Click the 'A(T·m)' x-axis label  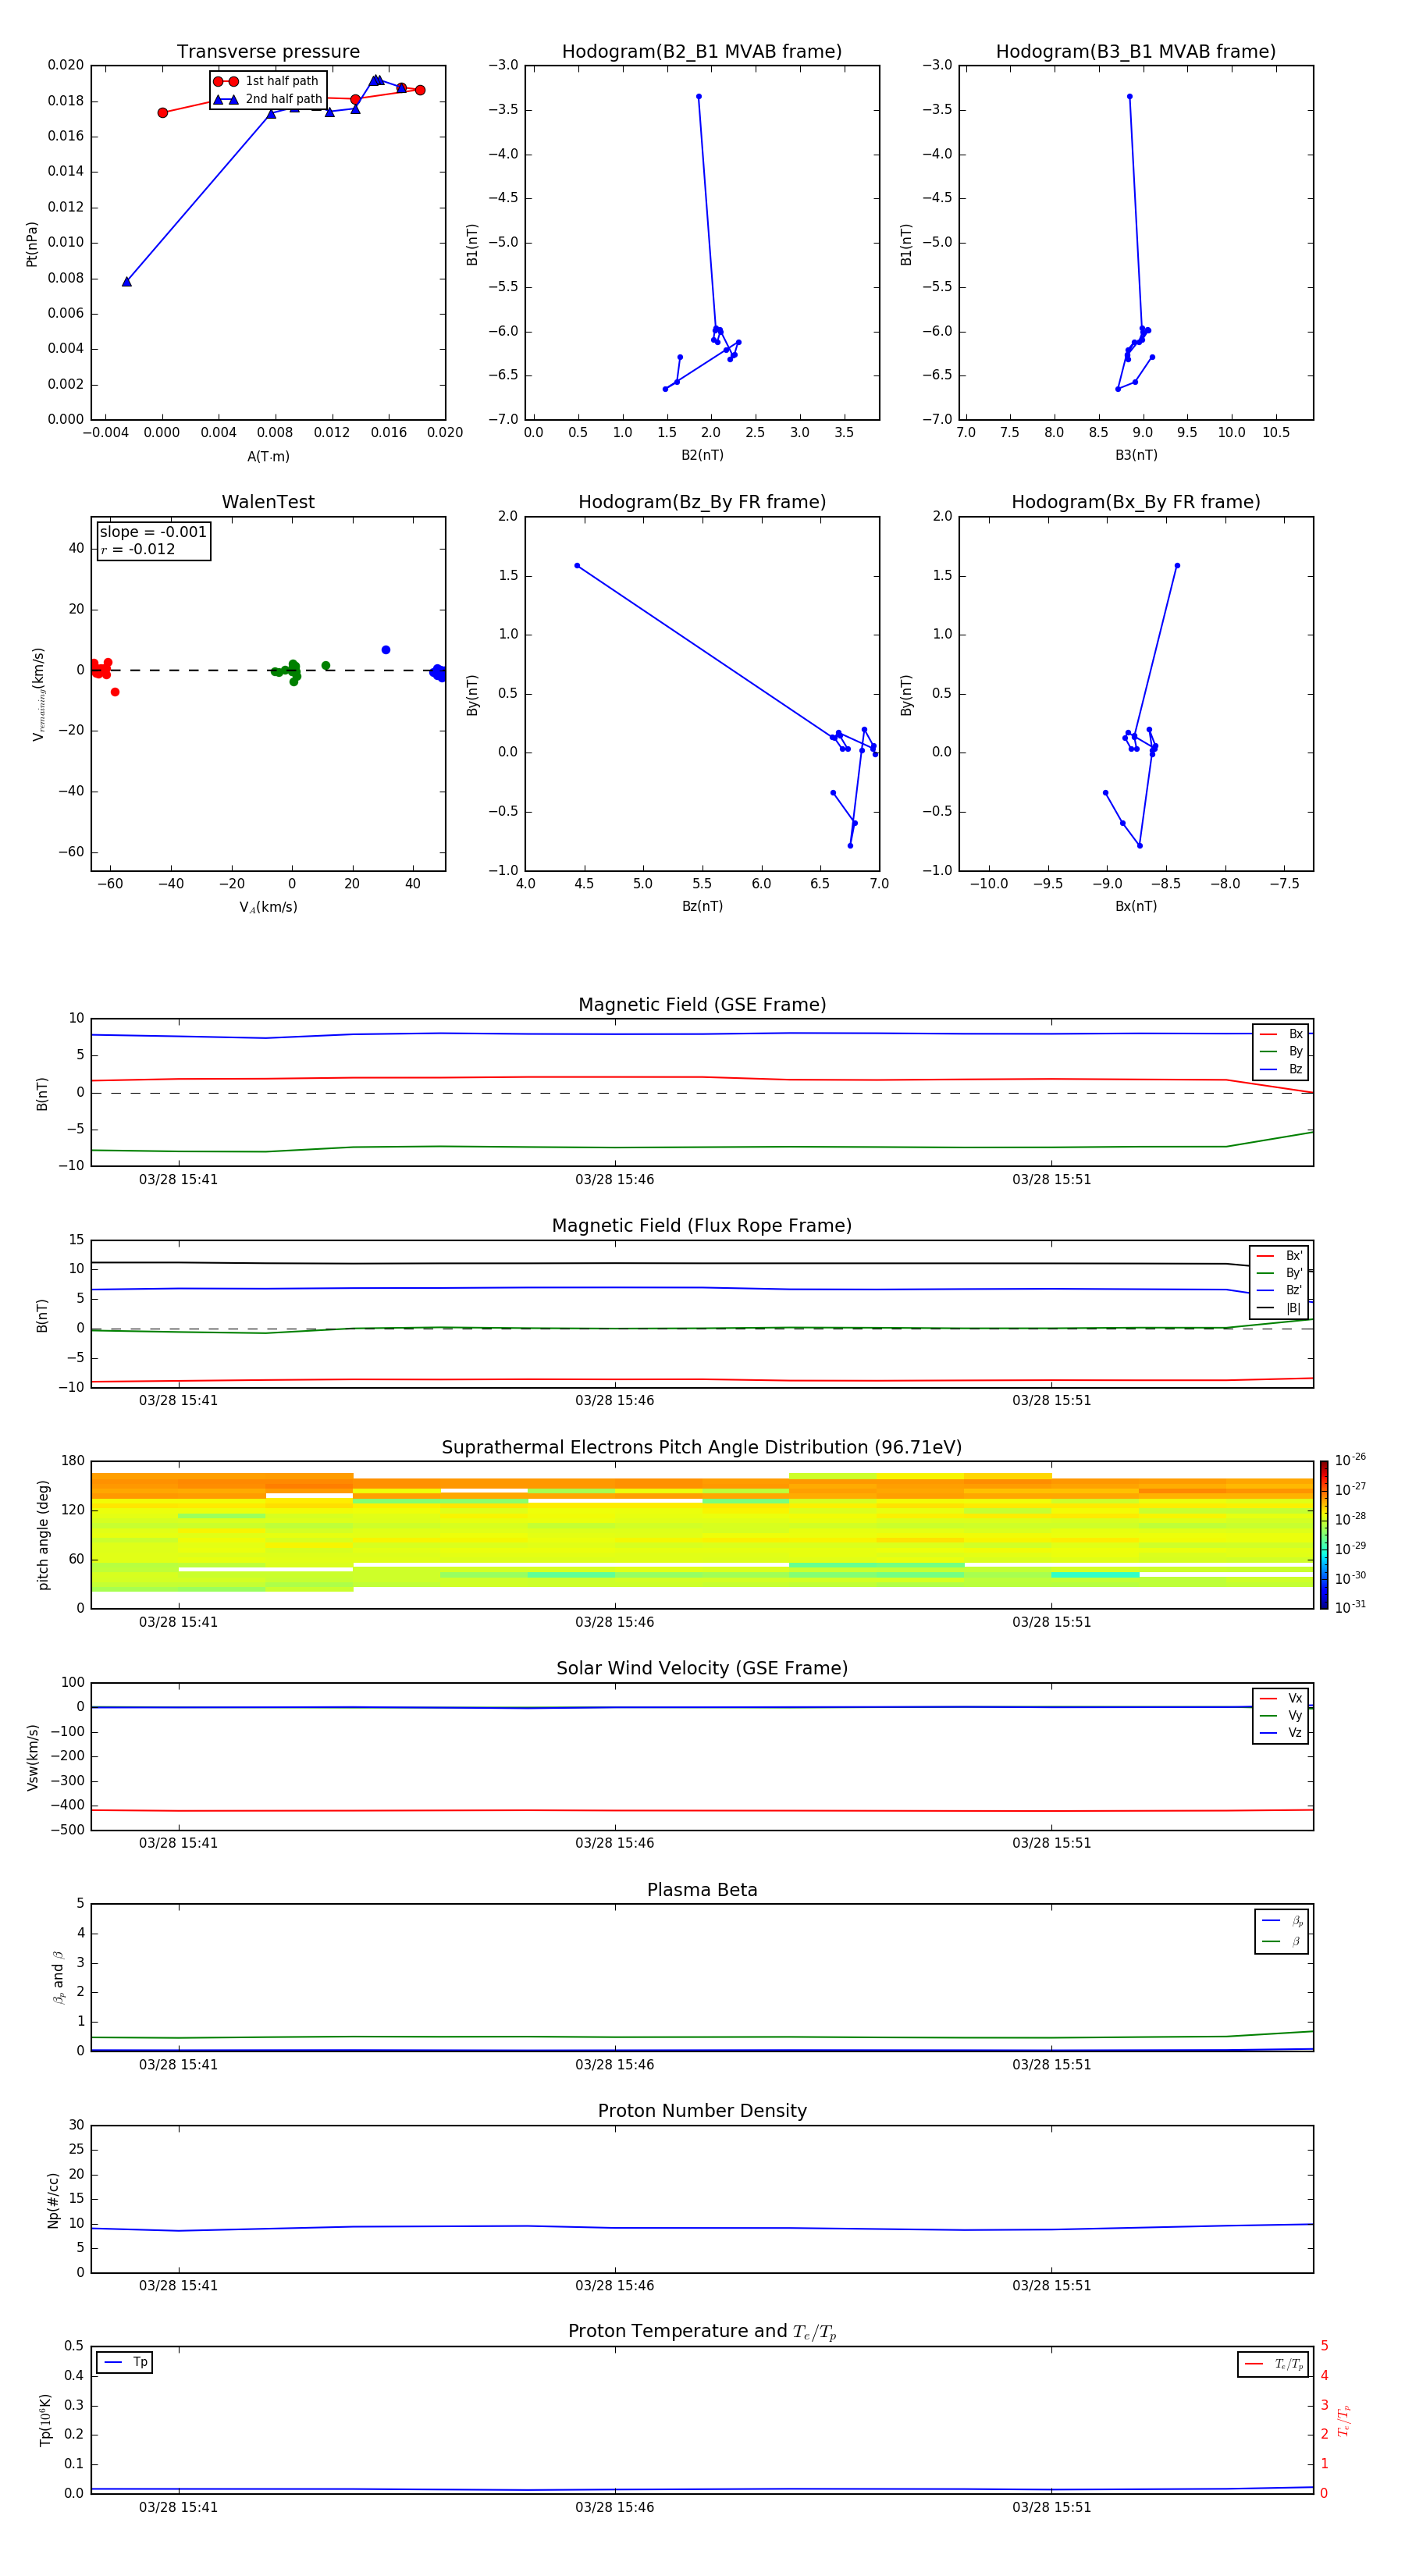[x=268, y=457]
